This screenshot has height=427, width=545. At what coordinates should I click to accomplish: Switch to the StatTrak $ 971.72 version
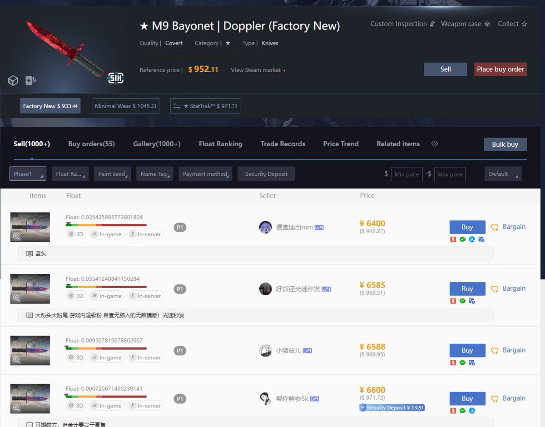pos(205,106)
